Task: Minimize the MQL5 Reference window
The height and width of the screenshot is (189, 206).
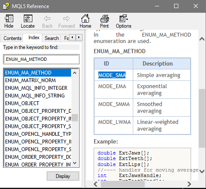Action: [x=157, y=6]
